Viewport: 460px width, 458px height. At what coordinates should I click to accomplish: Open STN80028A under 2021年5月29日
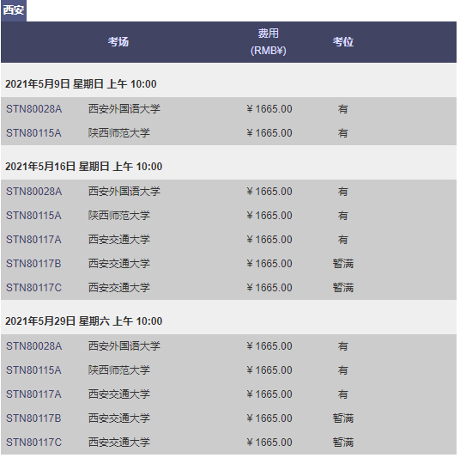[x=34, y=346]
